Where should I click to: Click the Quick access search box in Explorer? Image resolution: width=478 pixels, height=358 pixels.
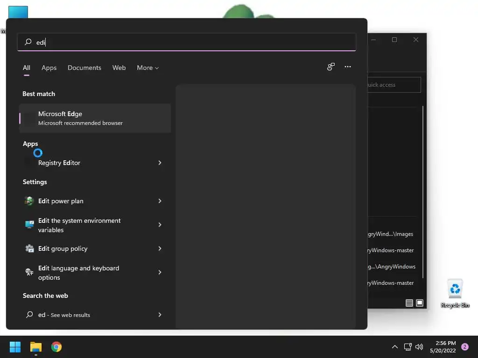click(x=394, y=85)
